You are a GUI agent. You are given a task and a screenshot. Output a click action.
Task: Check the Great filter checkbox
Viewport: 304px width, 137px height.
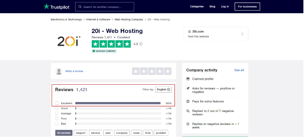[57, 108]
